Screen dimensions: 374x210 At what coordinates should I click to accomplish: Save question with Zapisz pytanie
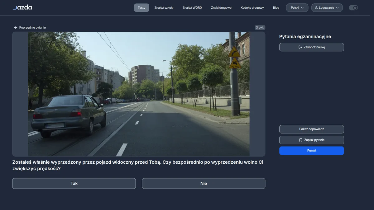click(x=312, y=140)
